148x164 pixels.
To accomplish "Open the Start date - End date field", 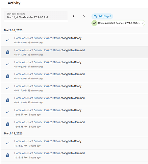I will (x=36, y=16).
